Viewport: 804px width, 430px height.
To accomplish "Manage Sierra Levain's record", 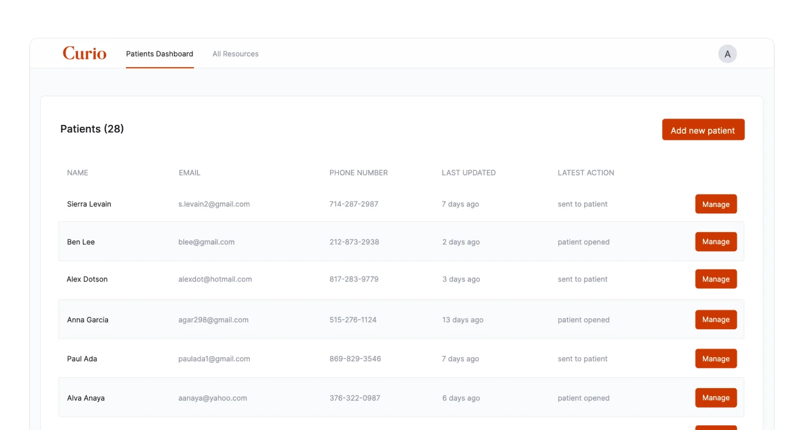I will point(716,204).
